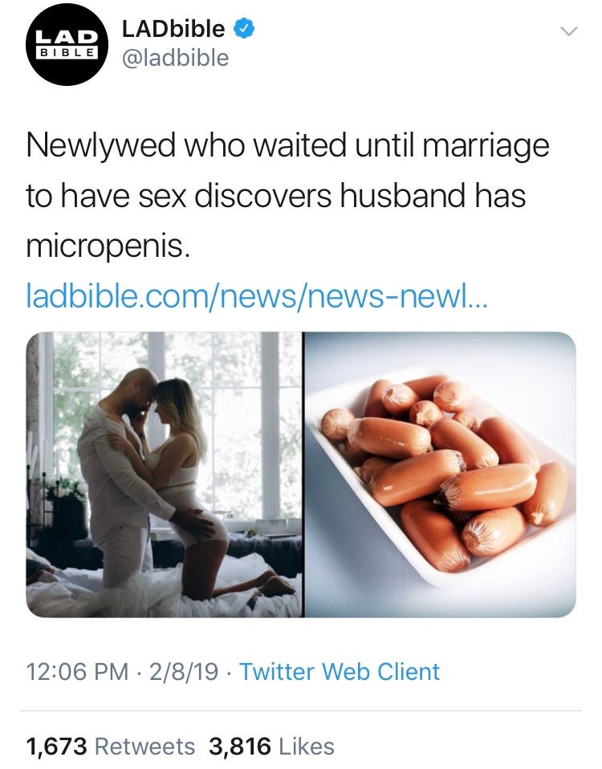Show the 3,816 Likes count number
This screenshot has height=769, width=602.
240,747
